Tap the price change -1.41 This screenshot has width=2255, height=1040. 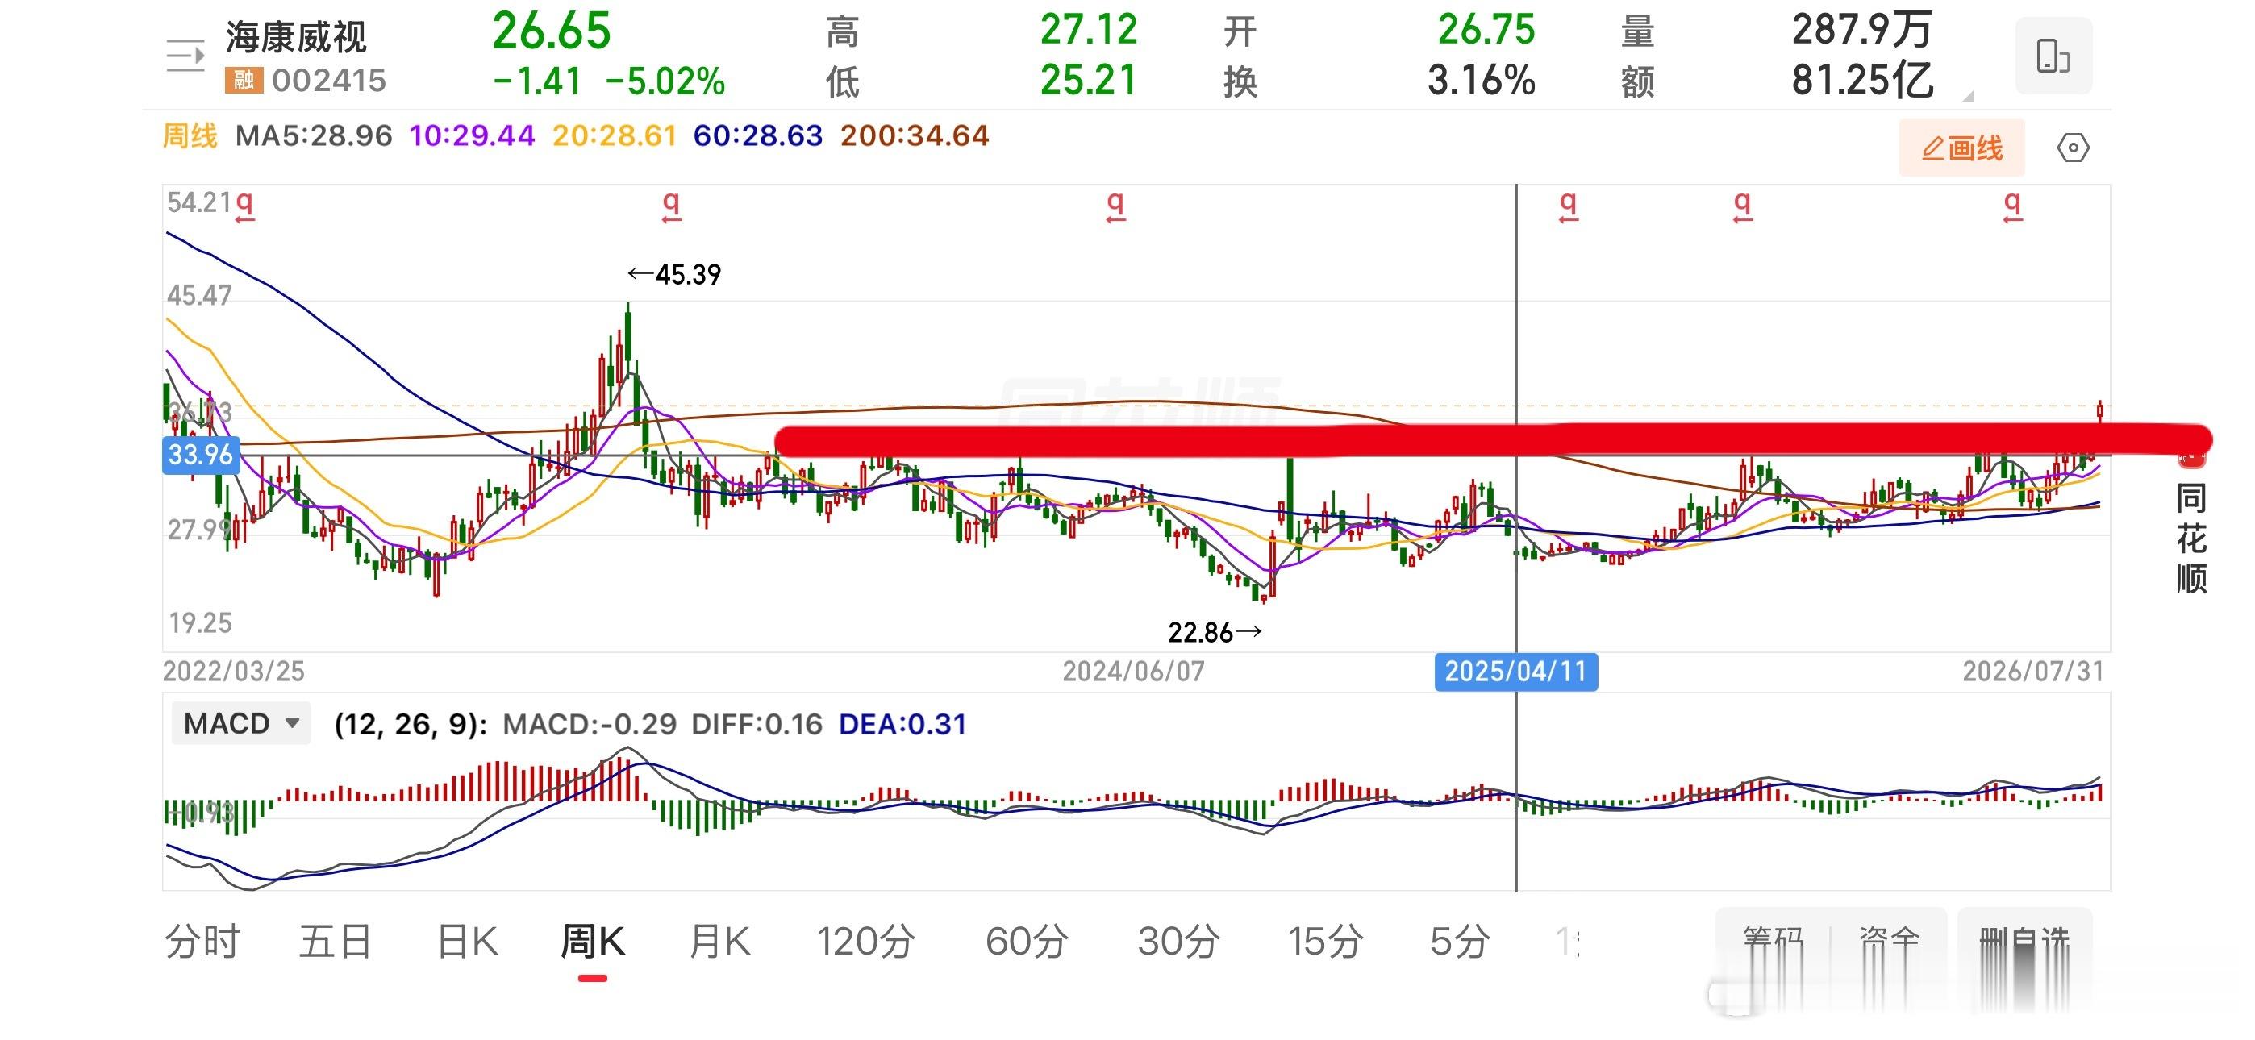pos(537,81)
